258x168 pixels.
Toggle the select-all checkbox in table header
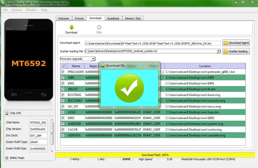click(x=64, y=66)
